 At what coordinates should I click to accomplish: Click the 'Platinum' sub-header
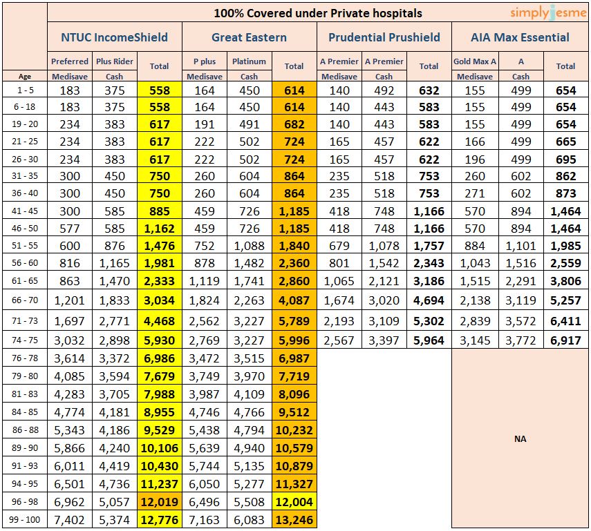tap(249, 61)
